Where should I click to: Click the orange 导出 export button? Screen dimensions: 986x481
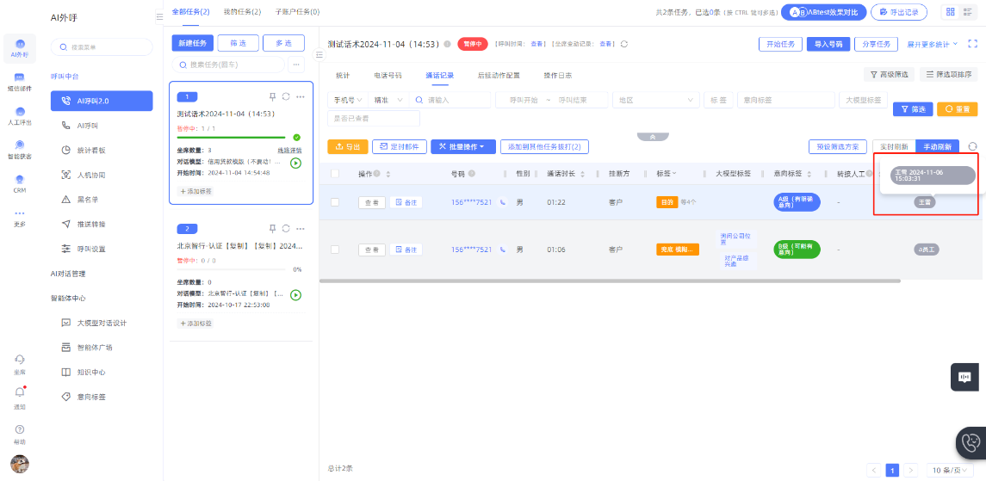click(347, 147)
